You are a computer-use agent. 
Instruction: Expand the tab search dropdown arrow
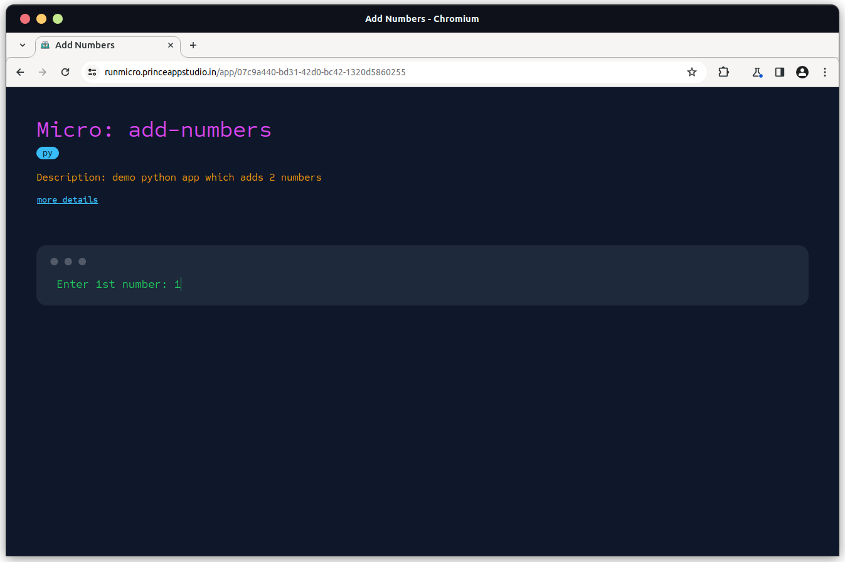(x=23, y=45)
